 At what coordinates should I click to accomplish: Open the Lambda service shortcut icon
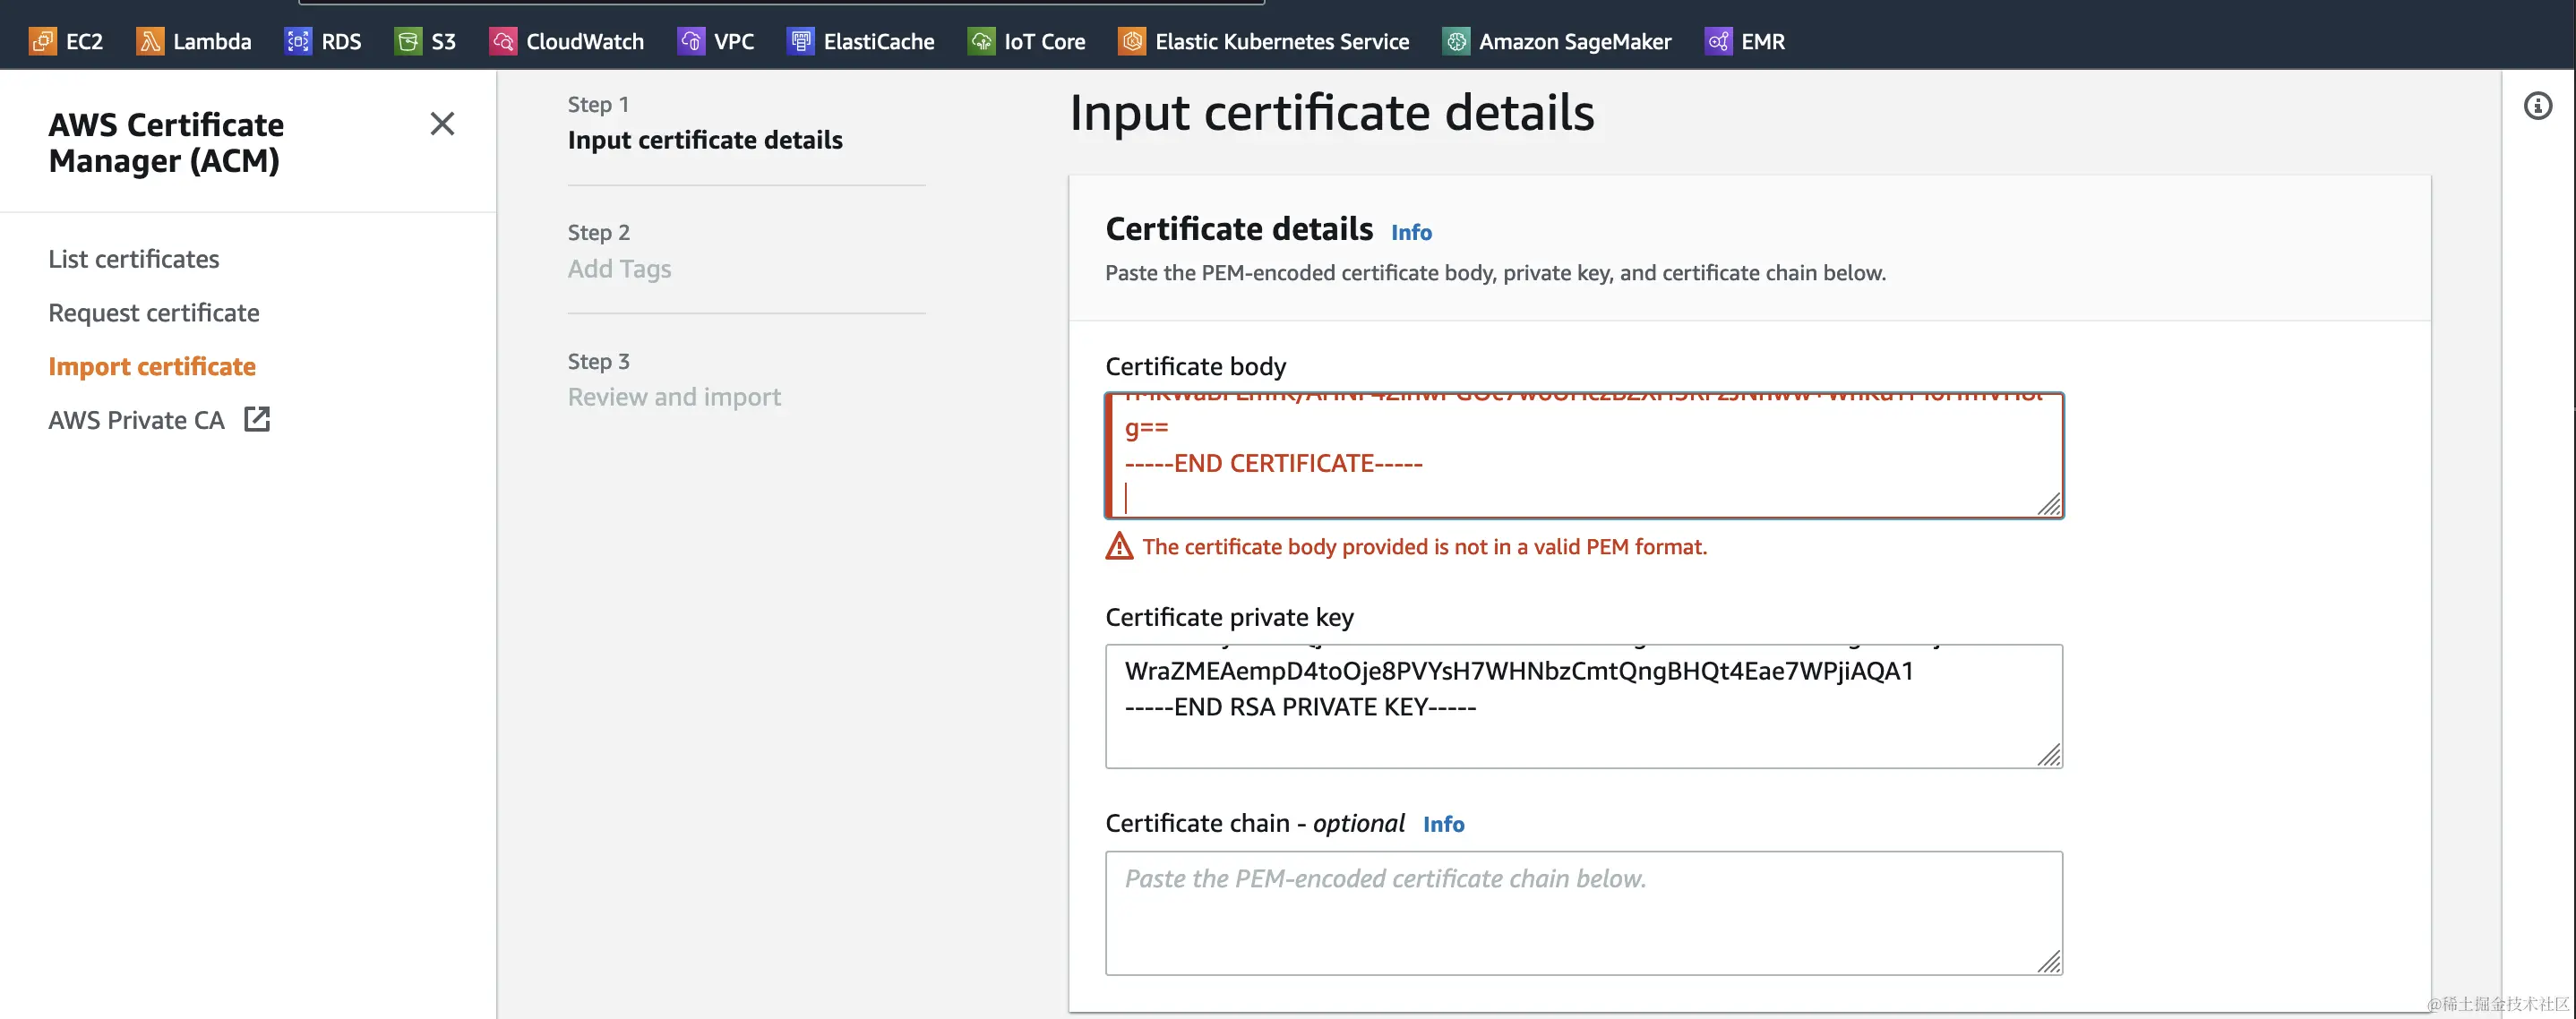150,41
